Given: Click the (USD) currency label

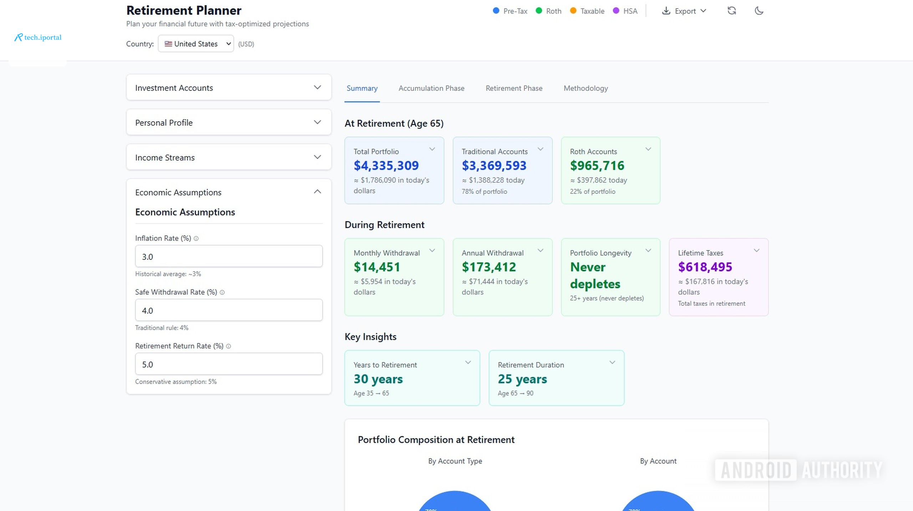Looking at the screenshot, I should pyautogui.click(x=246, y=44).
